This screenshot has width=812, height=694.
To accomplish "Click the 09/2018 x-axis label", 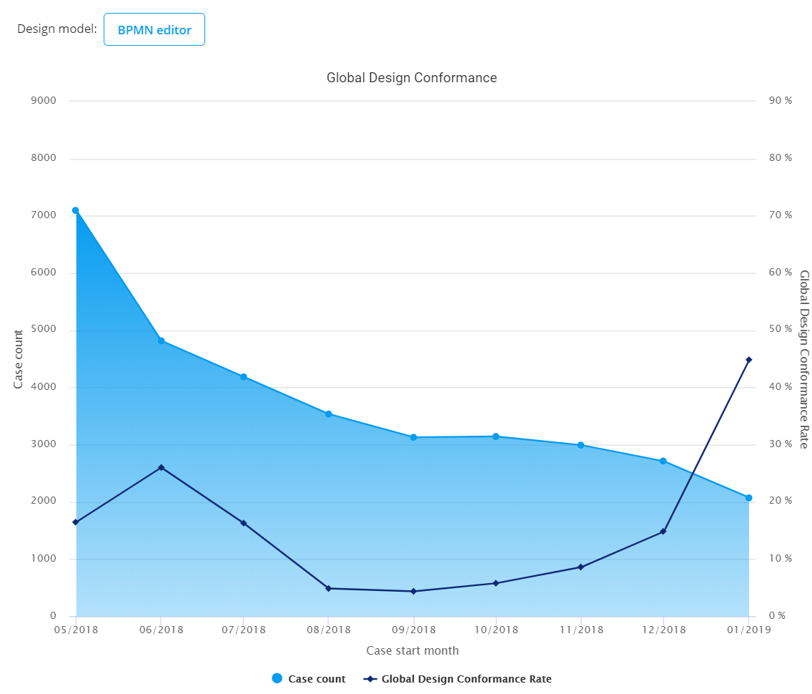I will 413,630.
